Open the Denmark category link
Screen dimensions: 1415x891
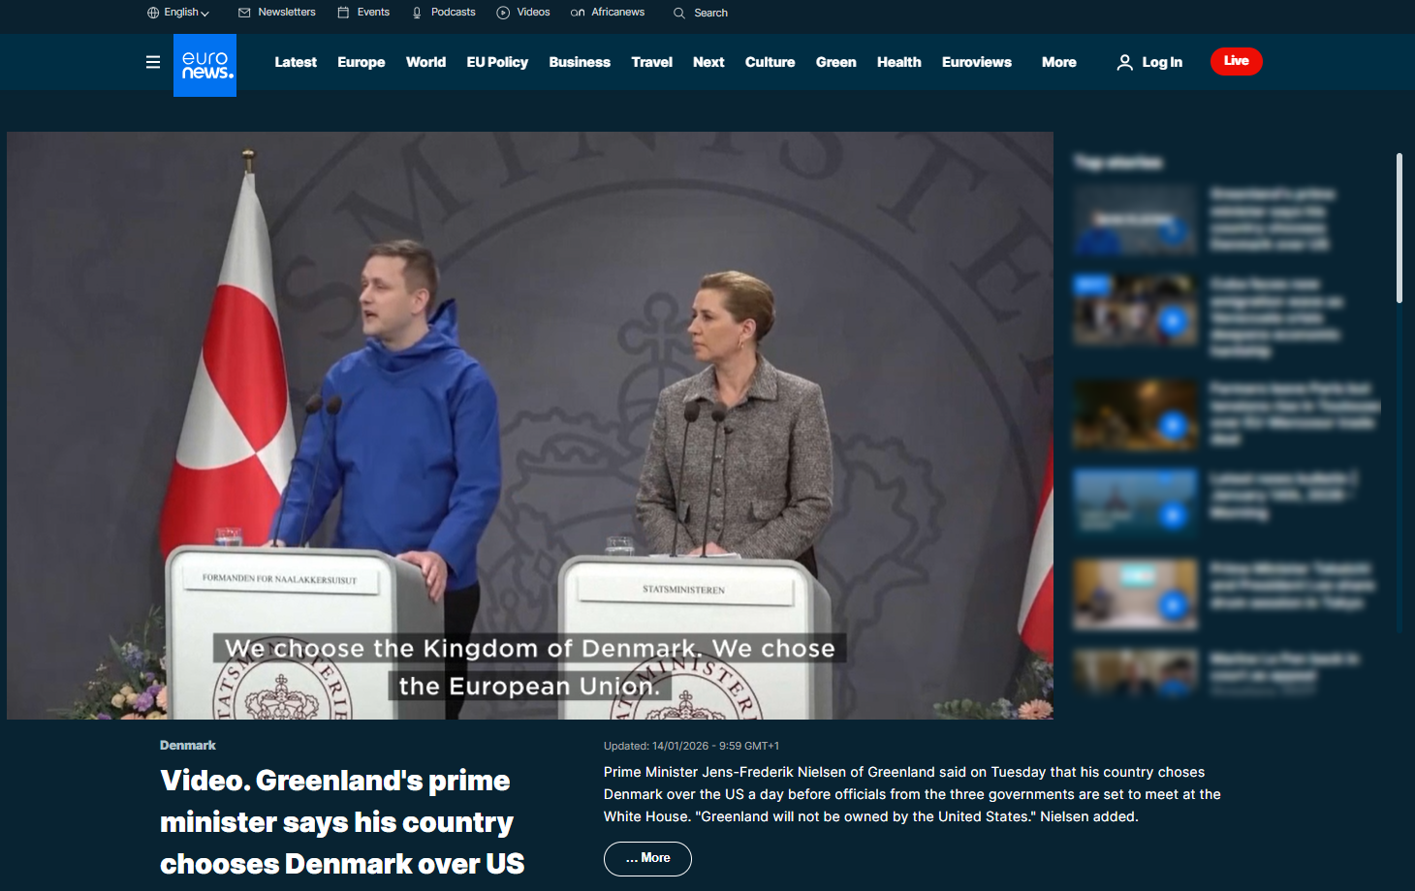188,745
